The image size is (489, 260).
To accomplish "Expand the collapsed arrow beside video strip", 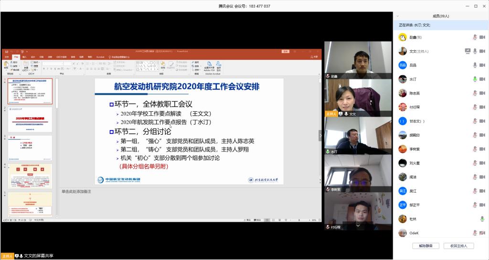I will (x=320, y=135).
